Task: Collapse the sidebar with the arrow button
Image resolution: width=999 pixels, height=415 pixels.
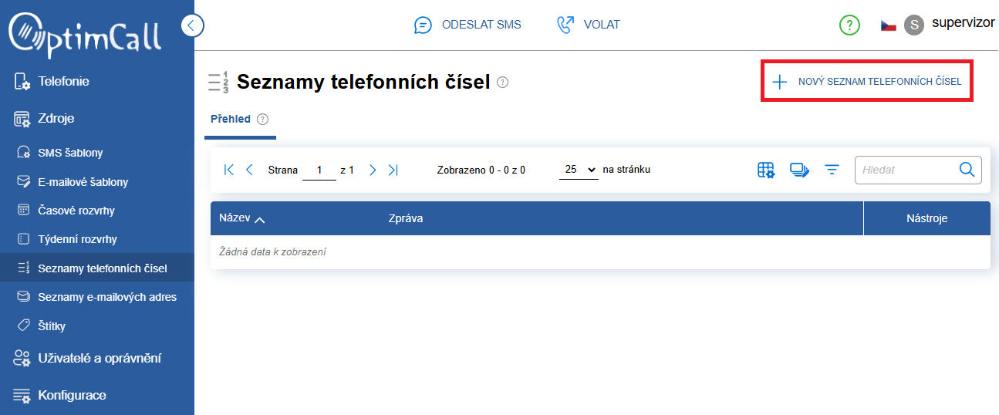Action: (x=193, y=25)
